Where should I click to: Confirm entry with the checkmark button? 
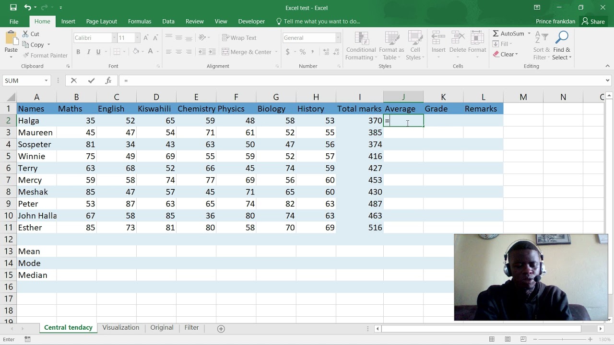click(x=91, y=80)
